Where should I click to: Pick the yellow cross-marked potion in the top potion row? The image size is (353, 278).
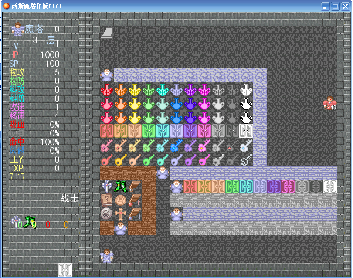(x=135, y=89)
